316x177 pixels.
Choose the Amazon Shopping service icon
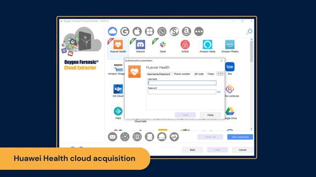(118, 68)
